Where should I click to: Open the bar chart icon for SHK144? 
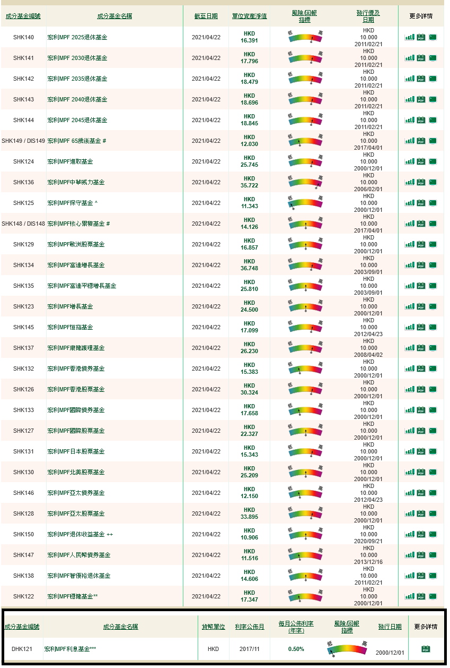pos(409,120)
